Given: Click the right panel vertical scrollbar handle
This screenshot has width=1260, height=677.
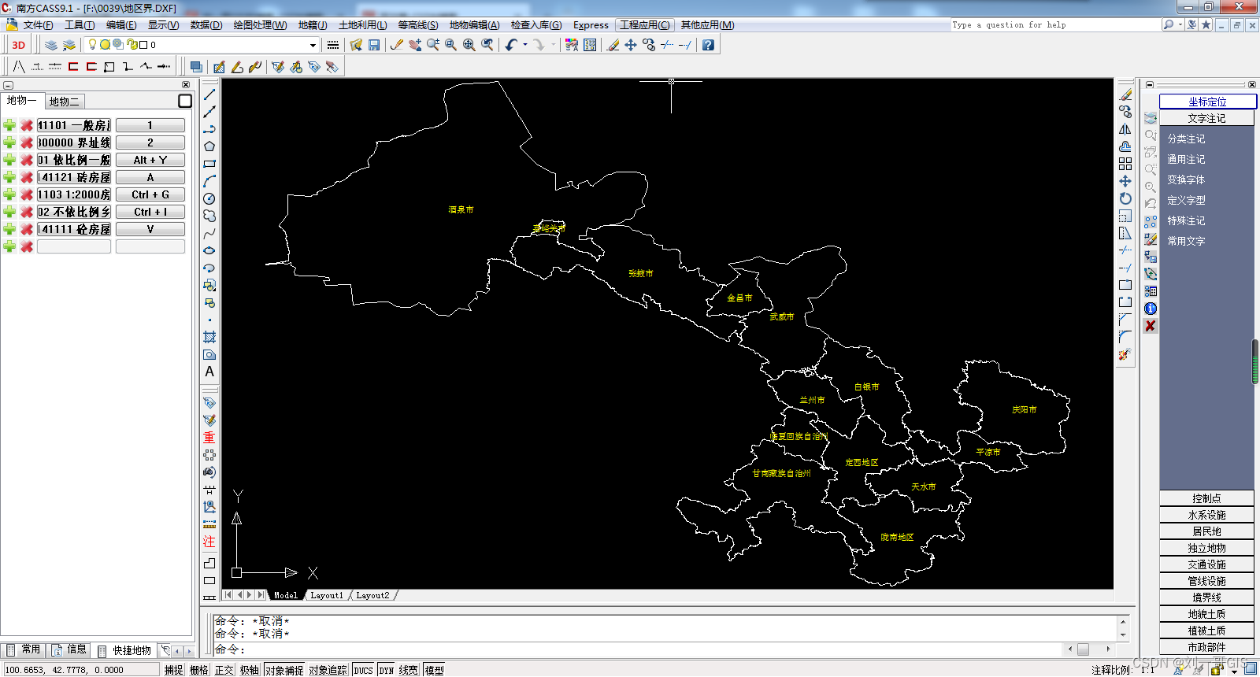Looking at the screenshot, I should click(1255, 362).
